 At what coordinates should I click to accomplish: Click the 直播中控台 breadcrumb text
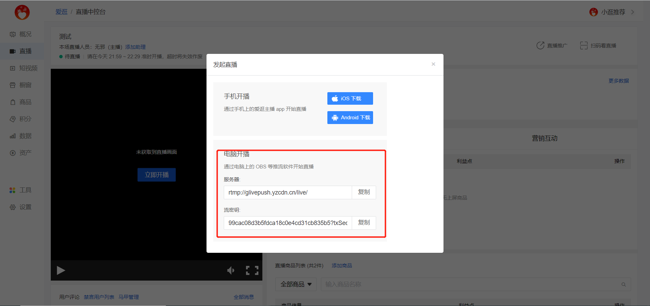(x=91, y=12)
